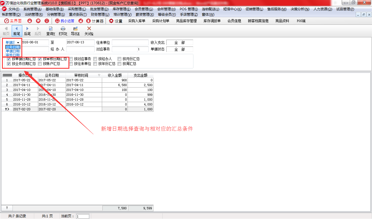Open the 决策分析(N) menu

point(300,9)
